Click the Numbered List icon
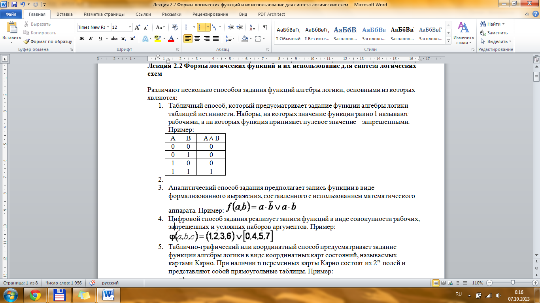 click(202, 27)
